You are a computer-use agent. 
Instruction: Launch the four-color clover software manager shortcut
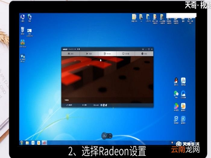pos(176,107)
